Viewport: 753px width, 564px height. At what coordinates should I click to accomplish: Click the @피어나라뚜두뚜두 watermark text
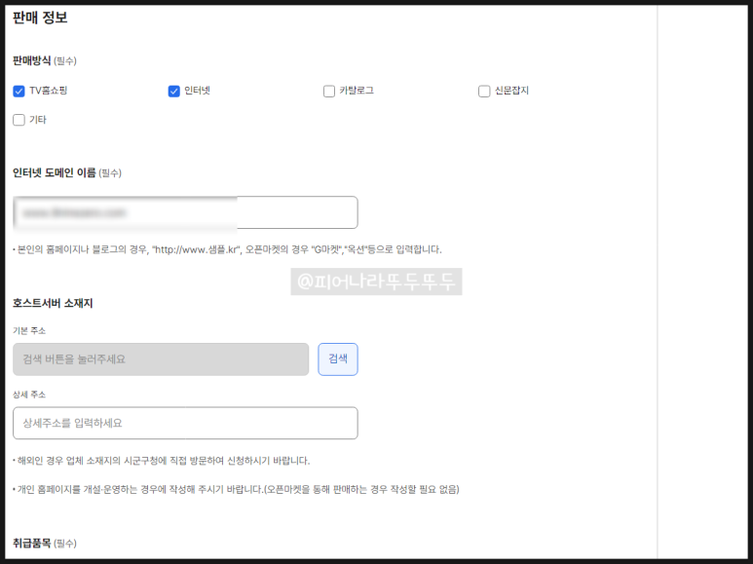coord(376,282)
